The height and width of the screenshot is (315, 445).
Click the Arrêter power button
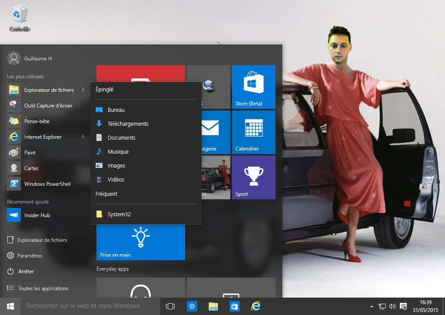(26, 271)
